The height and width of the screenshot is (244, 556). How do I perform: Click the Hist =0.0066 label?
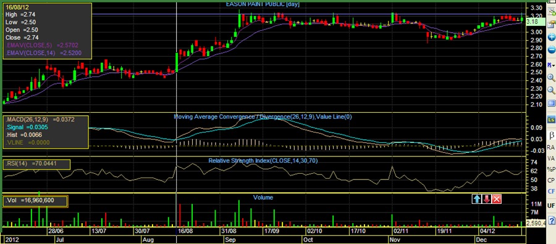[23, 135]
